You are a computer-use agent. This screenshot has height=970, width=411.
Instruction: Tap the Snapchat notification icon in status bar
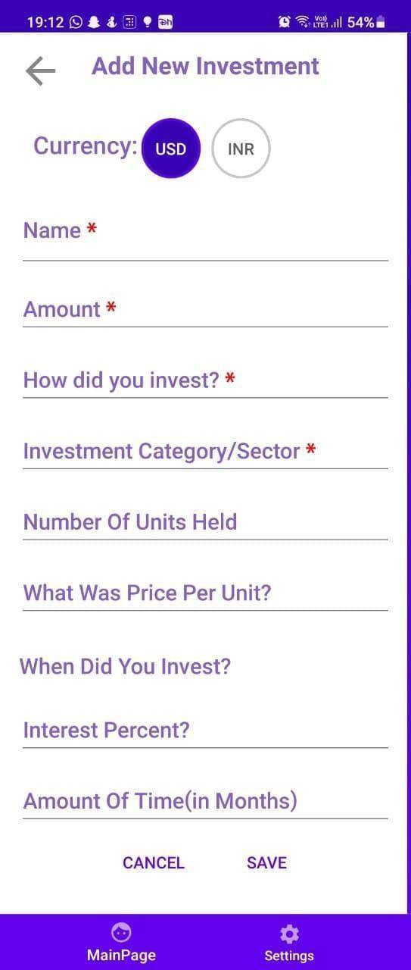click(94, 22)
